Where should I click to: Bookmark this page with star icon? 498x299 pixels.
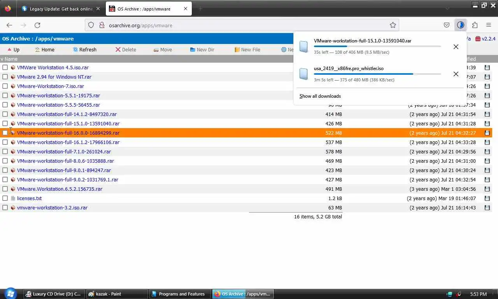[393, 25]
